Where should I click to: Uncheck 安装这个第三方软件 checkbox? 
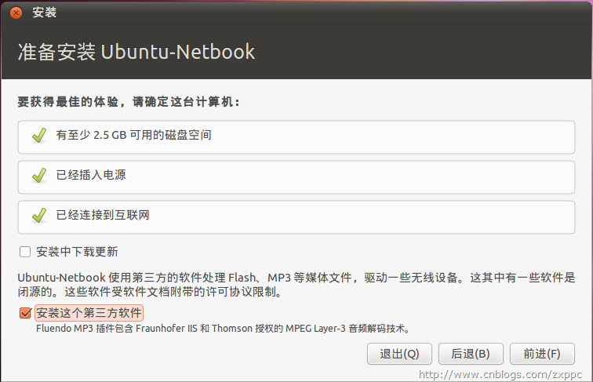(25, 313)
